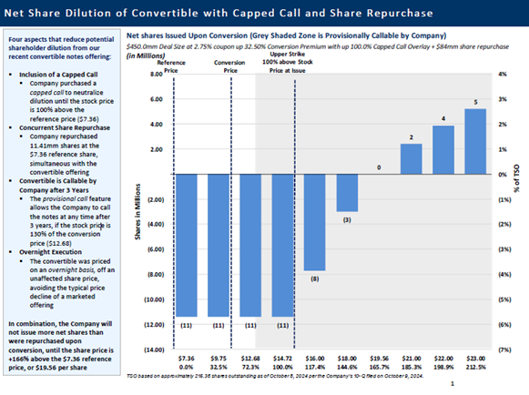This screenshot has width=529, height=395.
Task: Select the $22.00 bar labeled 4
Action: 443,150
